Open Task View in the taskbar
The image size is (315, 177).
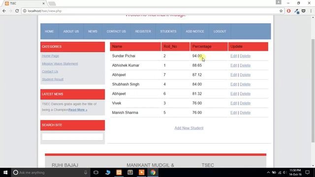tap(96, 173)
